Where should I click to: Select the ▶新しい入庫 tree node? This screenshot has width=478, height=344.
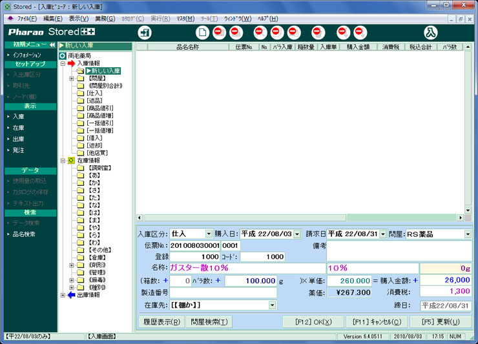click(103, 71)
